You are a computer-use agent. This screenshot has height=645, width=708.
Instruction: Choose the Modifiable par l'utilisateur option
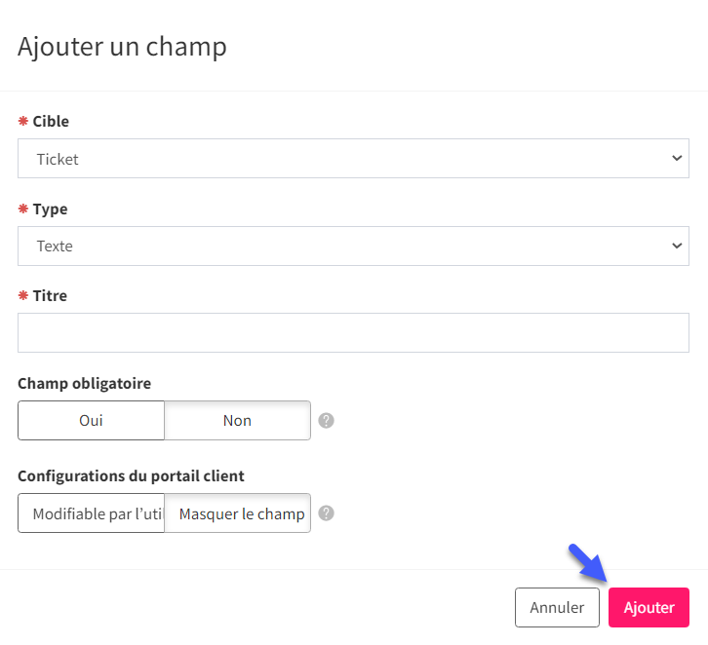(x=92, y=513)
